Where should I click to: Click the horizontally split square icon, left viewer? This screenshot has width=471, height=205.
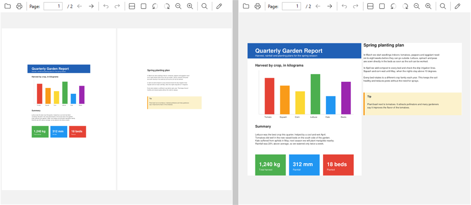[132, 6]
